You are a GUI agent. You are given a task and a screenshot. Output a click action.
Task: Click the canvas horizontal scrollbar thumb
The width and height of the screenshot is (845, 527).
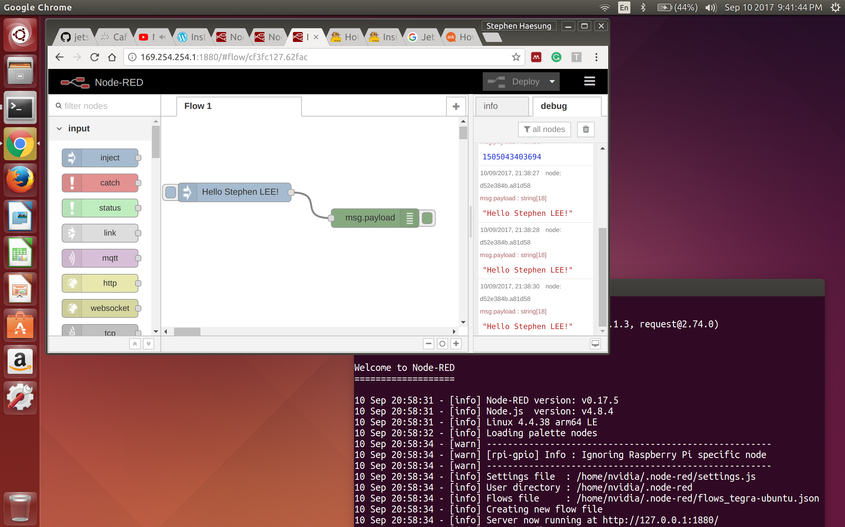pos(187,331)
